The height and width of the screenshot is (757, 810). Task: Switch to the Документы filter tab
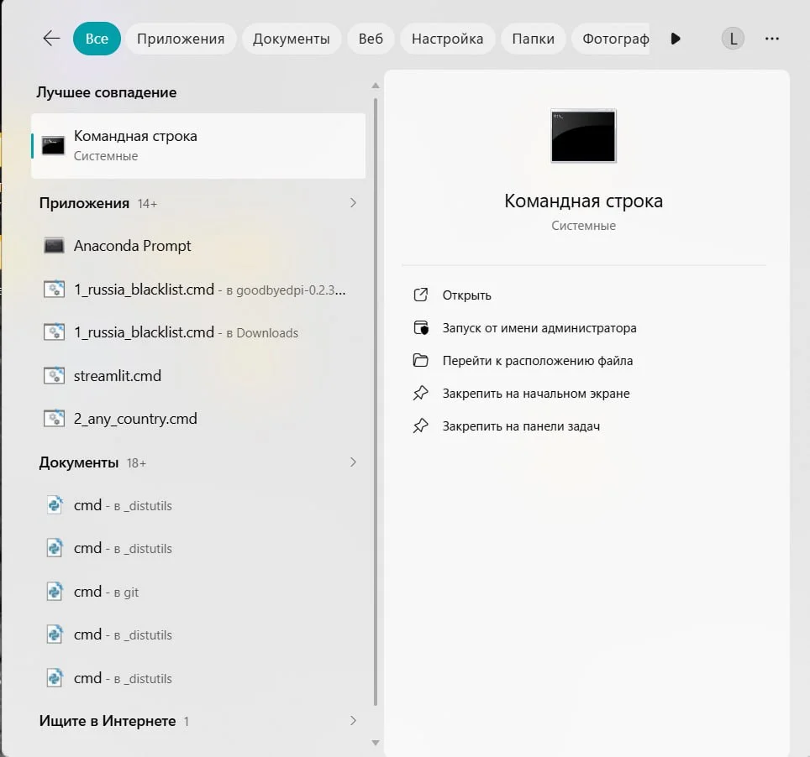[x=291, y=39]
